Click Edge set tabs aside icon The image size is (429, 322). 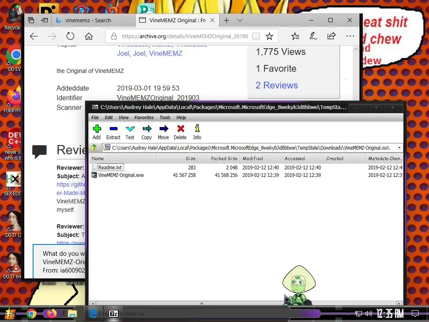click(x=44, y=20)
